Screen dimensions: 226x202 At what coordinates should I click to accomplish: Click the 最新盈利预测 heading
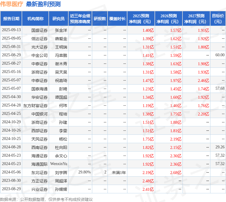coord(43,4)
